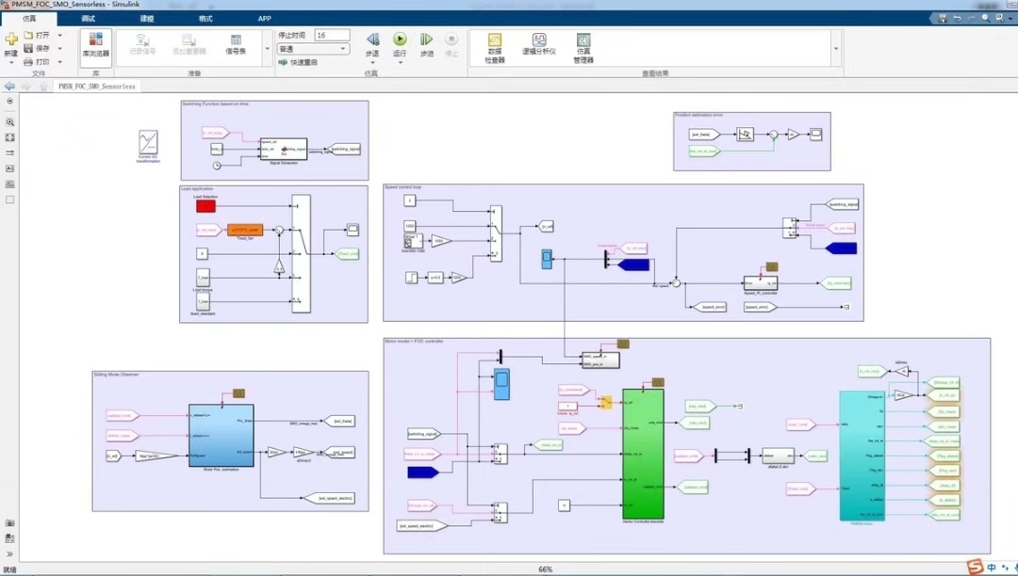Click the 打印 (Print) button

(x=37, y=61)
